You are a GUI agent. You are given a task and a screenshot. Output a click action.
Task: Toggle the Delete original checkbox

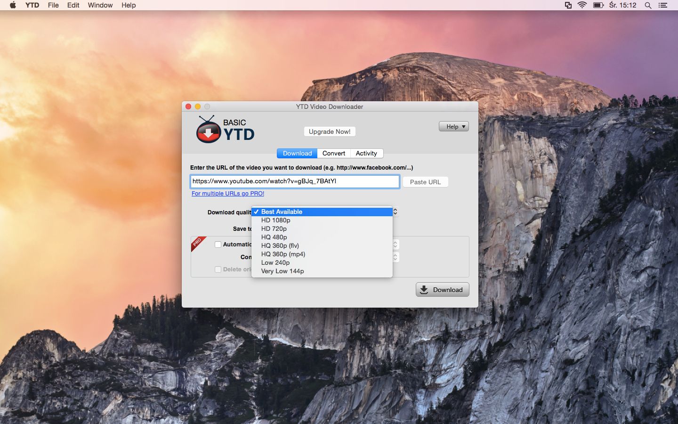[218, 269]
